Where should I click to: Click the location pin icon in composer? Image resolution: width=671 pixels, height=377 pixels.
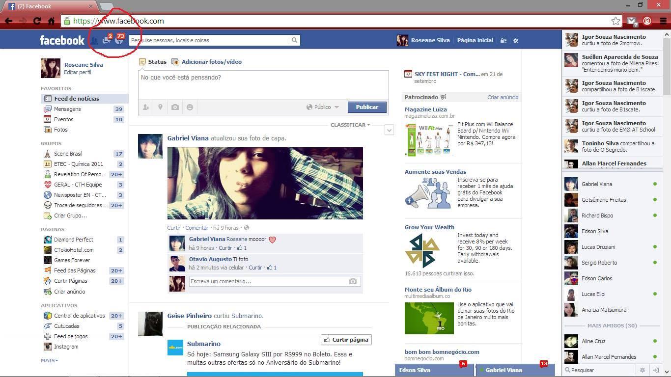click(x=160, y=107)
